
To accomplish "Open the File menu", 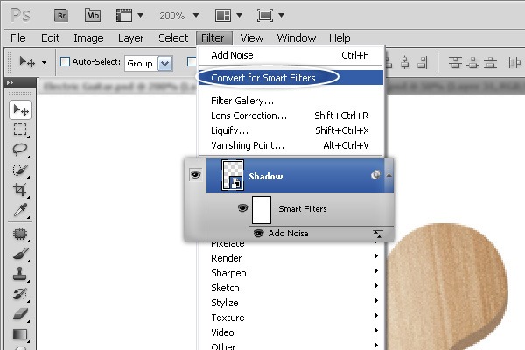I will click(x=18, y=38).
